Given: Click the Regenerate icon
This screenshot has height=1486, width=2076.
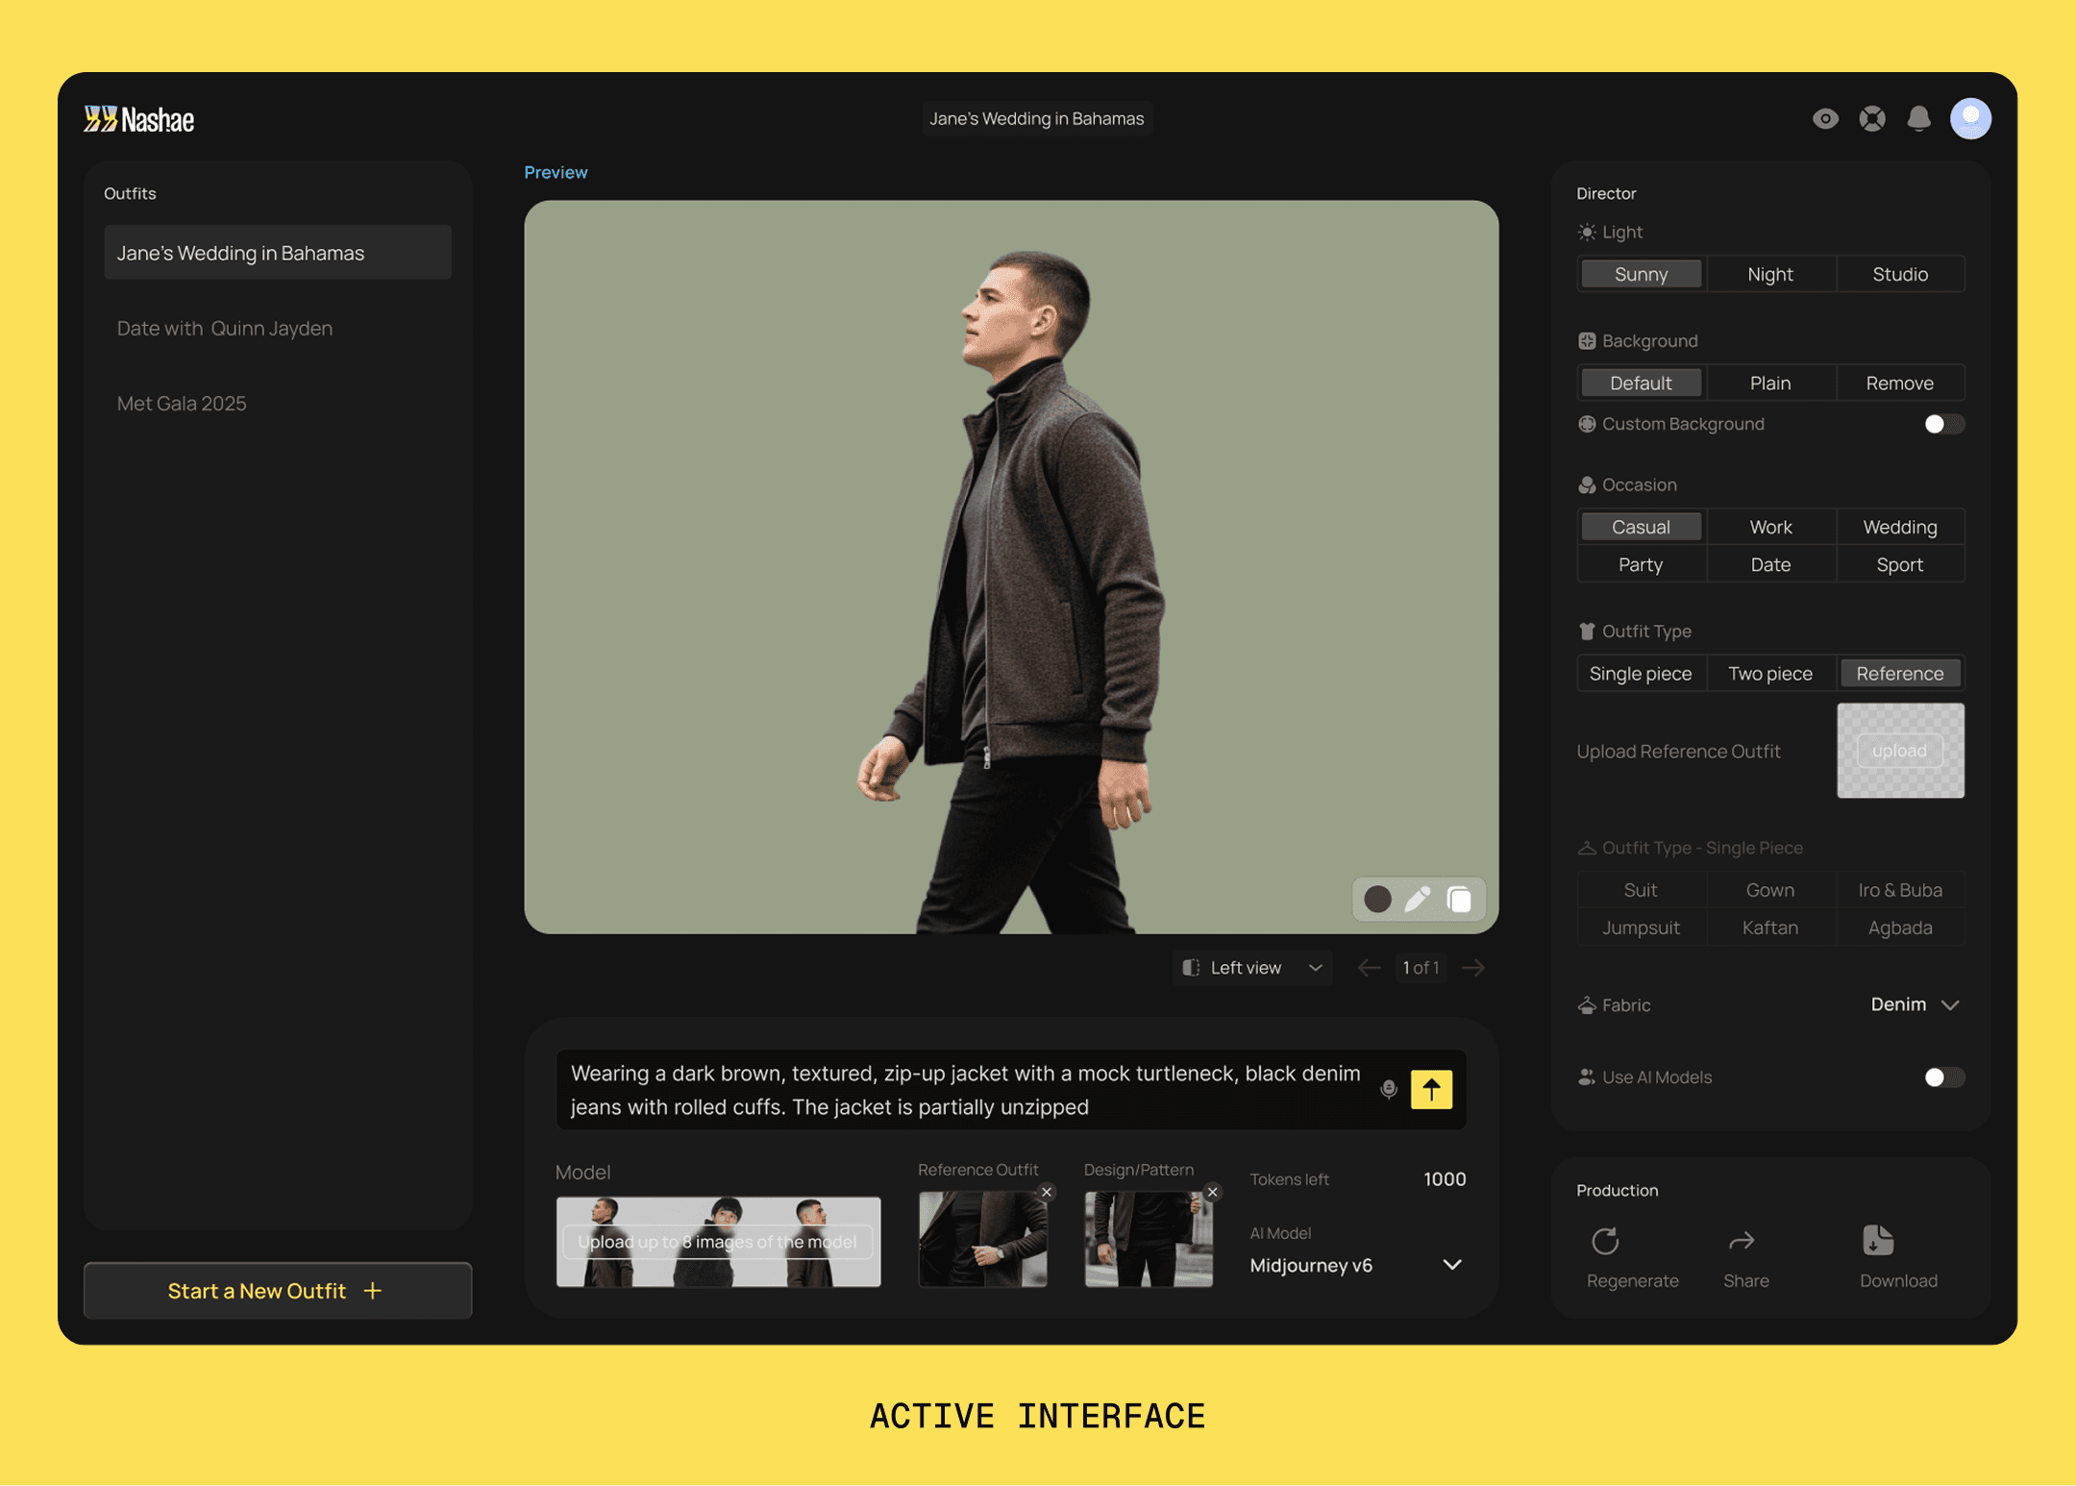Looking at the screenshot, I should click(x=1605, y=1241).
